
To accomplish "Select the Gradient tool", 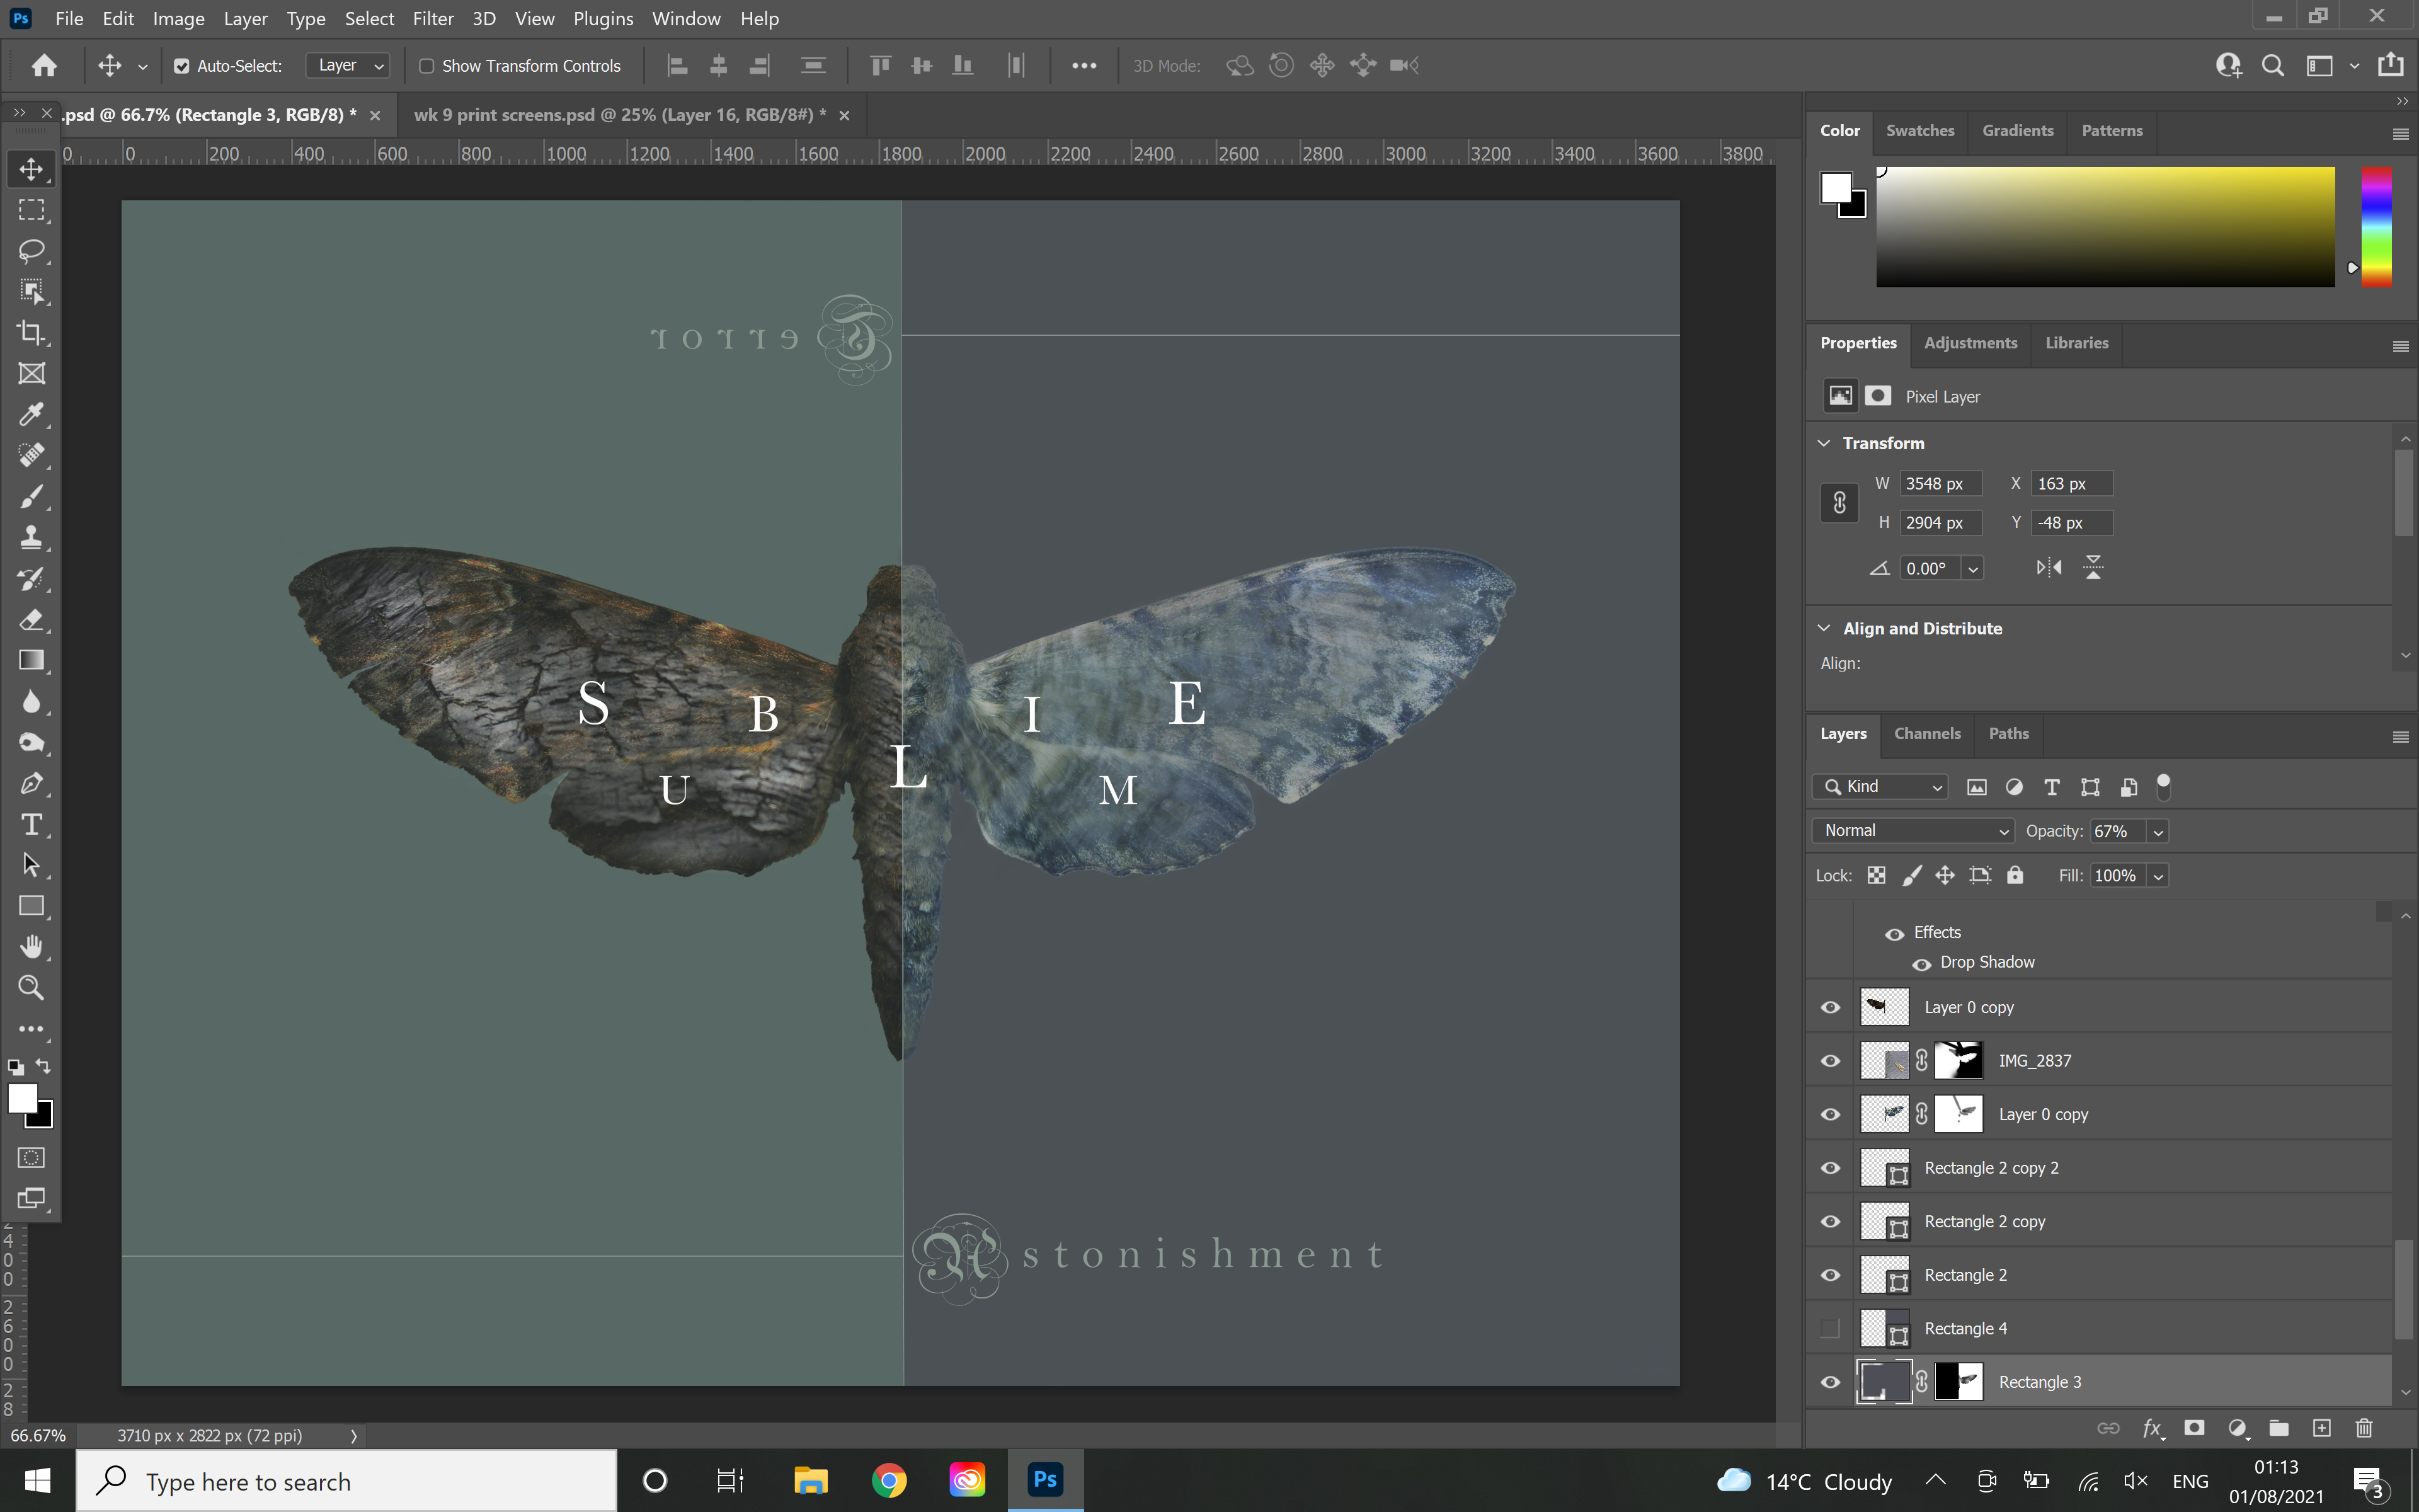I will (32, 661).
